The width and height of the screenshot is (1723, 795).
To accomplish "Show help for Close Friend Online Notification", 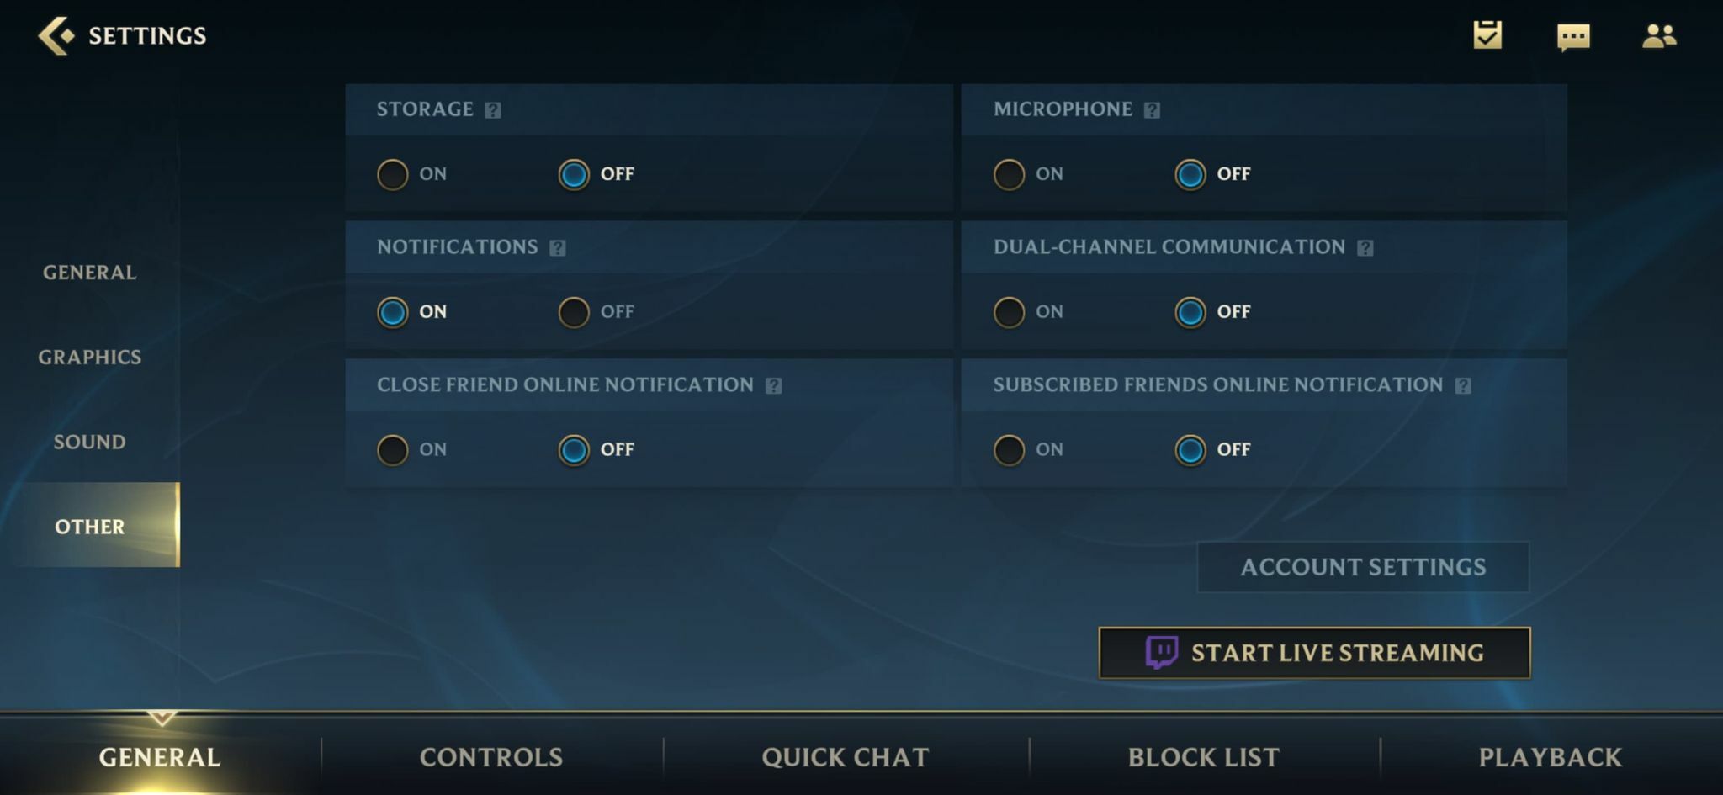I will (774, 386).
